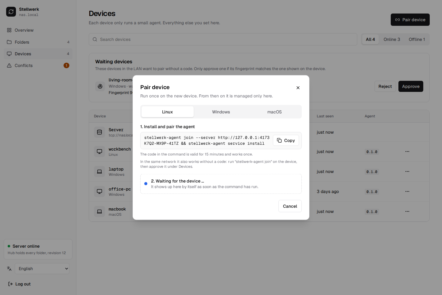The height and width of the screenshot is (295, 442).
Task: Click the '2. Waiting for the device' step
Action: click(221, 184)
